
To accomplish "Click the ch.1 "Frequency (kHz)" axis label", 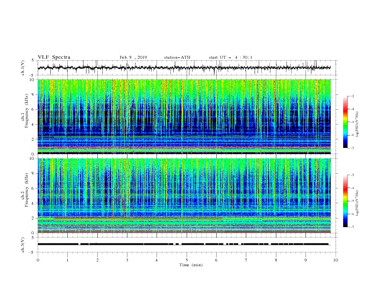I will [x=26, y=111].
